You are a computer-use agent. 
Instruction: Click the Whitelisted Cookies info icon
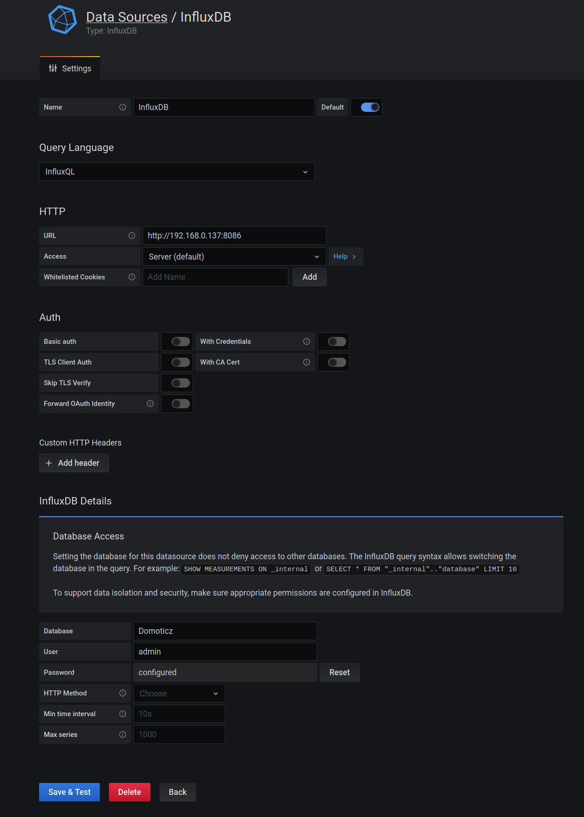click(132, 277)
